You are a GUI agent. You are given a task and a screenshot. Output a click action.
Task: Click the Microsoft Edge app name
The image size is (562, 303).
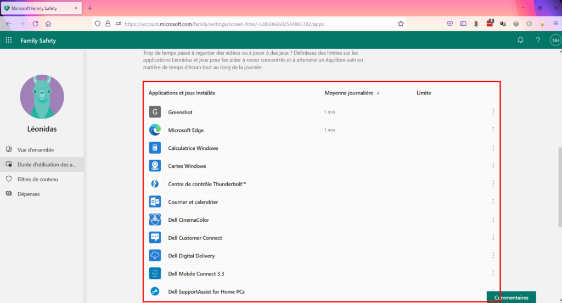(186, 130)
